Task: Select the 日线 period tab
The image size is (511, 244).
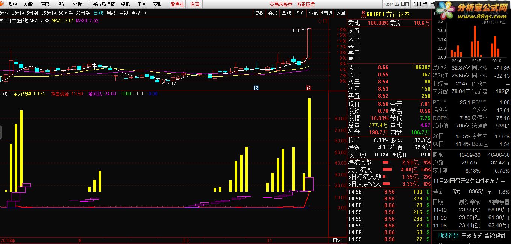Action: 98,13
